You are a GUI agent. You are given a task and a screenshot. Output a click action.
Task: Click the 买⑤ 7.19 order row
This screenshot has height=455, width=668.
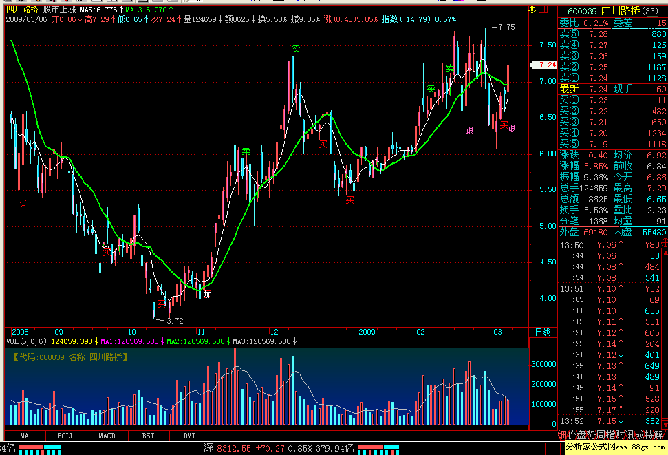point(612,145)
